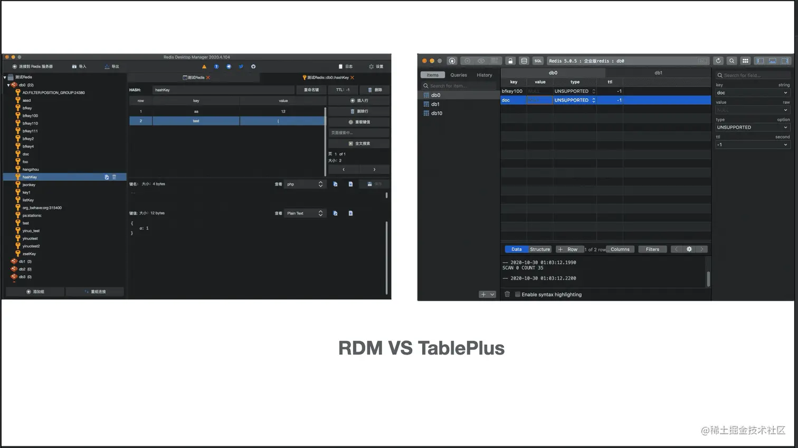Screen dimensions: 798x448
Task: Click the search magnifier icon in TablePlus toolbar
Action: (x=731, y=61)
